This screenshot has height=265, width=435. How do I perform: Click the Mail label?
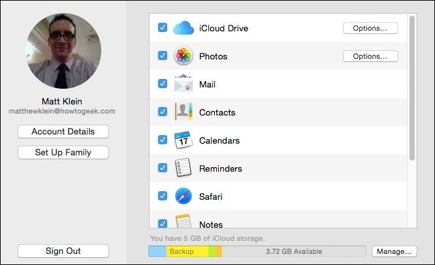pyautogui.click(x=207, y=84)
